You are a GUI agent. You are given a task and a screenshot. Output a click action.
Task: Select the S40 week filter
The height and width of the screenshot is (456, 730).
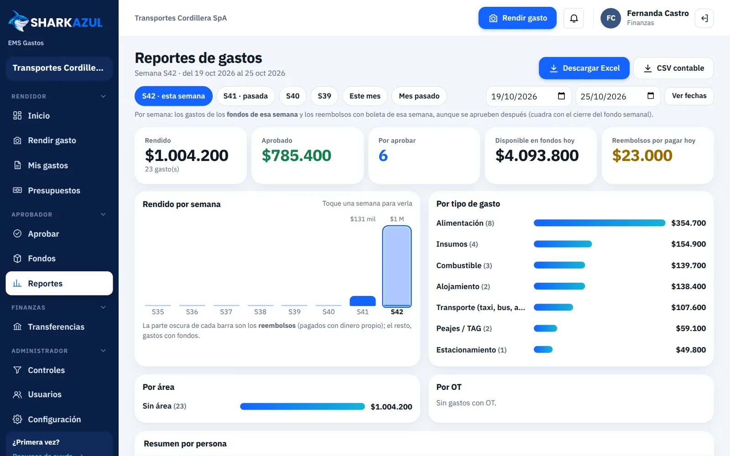(x=293, y=96)
